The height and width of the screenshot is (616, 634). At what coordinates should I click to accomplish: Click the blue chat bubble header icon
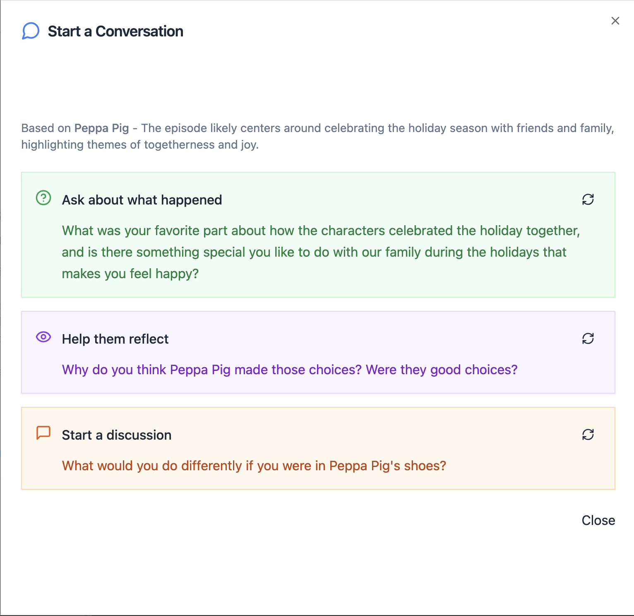tap(31, 31)
